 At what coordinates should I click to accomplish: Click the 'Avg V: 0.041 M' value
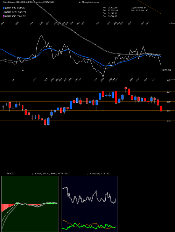pos(138,8)
